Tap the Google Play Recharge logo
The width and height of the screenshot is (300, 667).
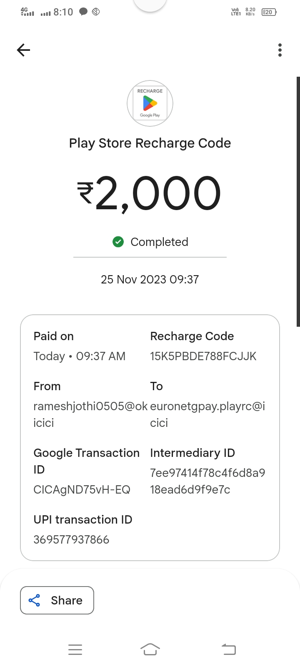click(x=150, y=103)
